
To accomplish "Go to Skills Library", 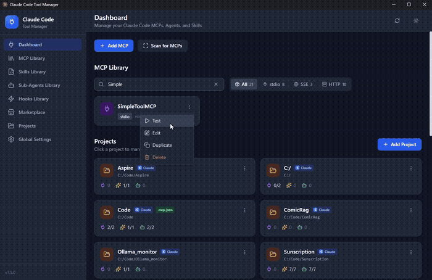I will pyautogui.click(x=43, y=72).
